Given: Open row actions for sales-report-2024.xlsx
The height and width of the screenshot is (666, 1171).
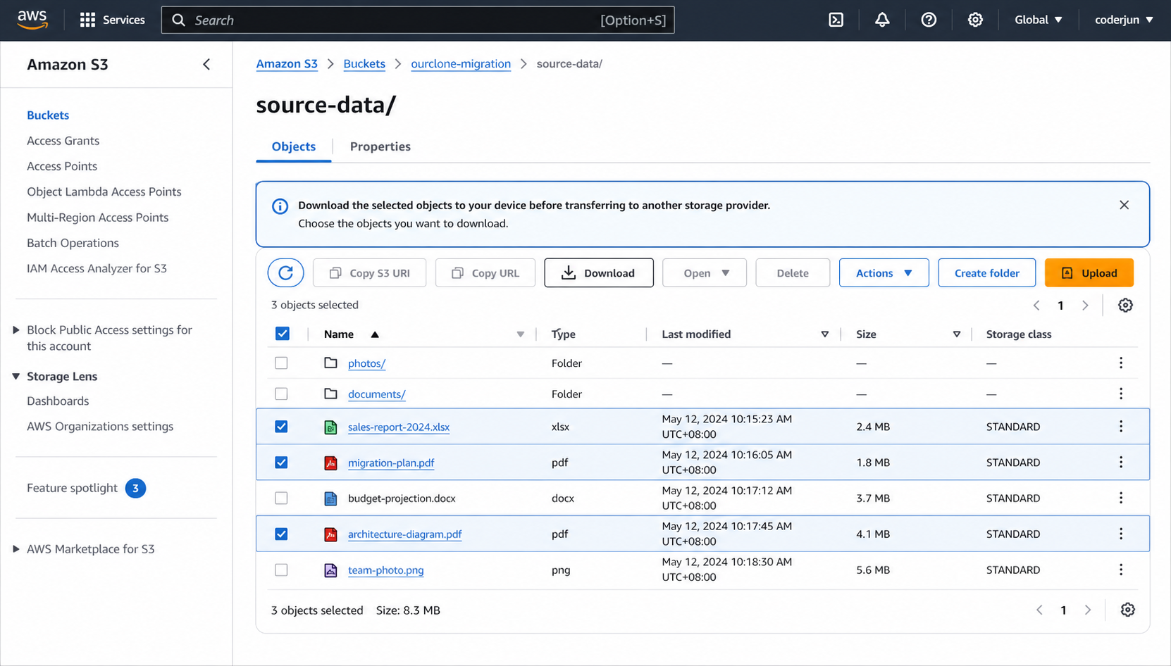Looking at the screenshot, I should [x=1121, y=426].
